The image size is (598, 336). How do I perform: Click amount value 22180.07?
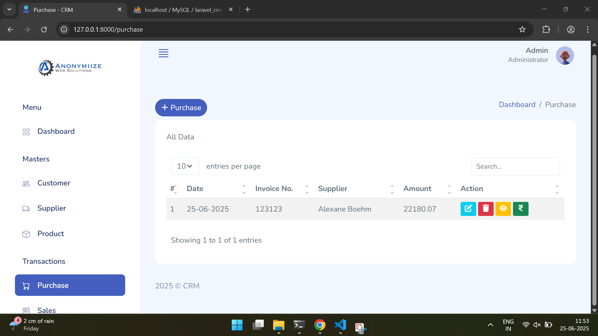click(x=420, y=209)
